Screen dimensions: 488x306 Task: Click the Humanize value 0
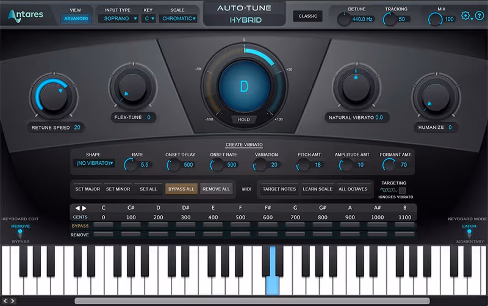coord(450,128)
